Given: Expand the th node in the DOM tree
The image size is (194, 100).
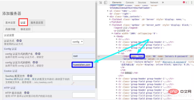Looking at the screenshot, I should click(119, 51).
